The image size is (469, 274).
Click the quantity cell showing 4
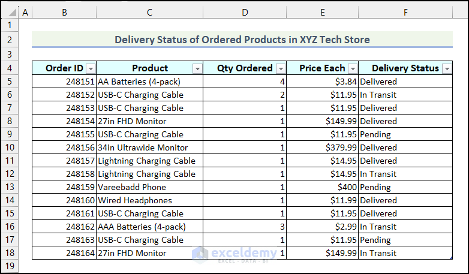[x=245, y=82]
